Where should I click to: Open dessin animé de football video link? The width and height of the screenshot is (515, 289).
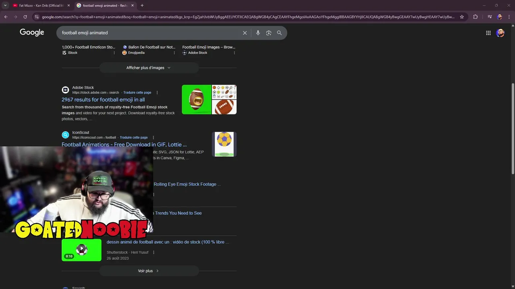click(x=168, y=242)
